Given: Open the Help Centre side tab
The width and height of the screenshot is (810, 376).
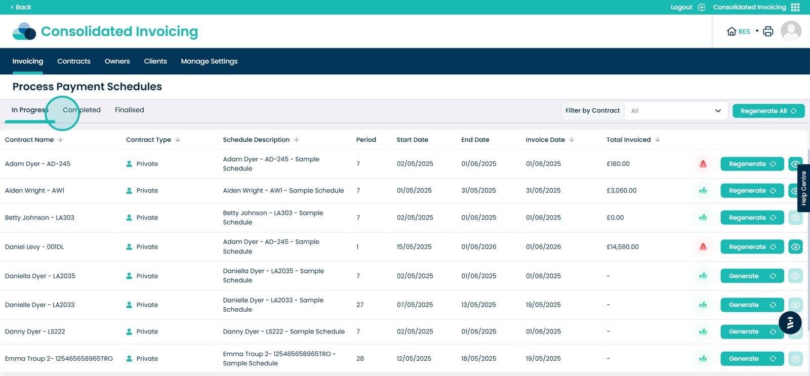Looking at the screenshot, I should pos(803,188).
